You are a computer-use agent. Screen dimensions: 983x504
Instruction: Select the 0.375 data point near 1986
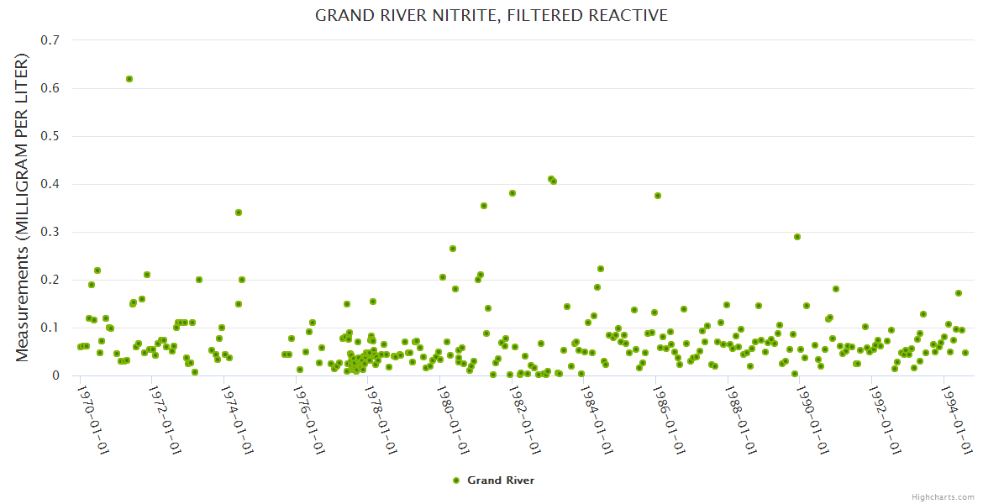pyautogui.click(x=658, y=196)
